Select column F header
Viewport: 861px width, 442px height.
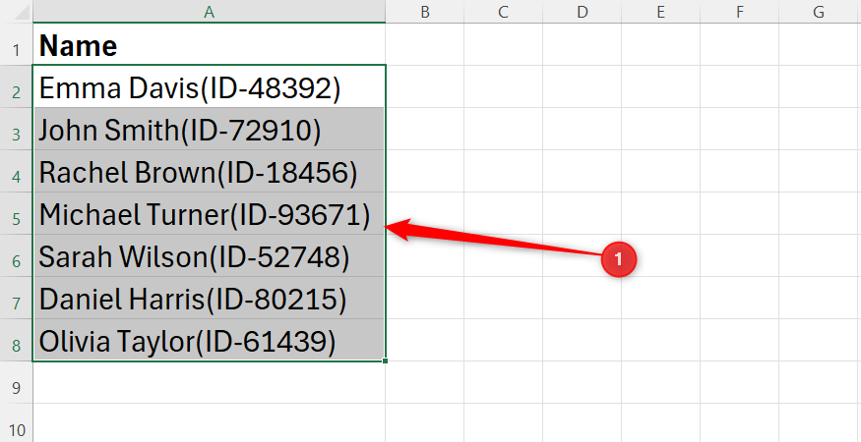740,12
